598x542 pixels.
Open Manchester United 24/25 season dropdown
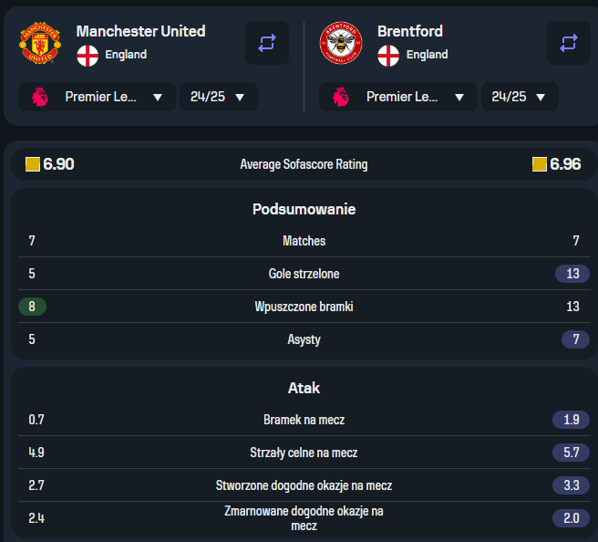point(219,97)
